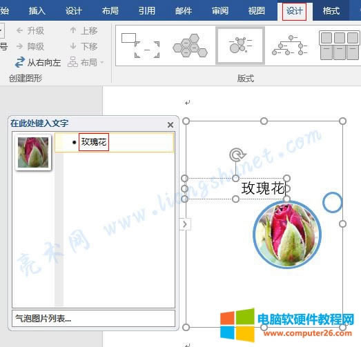Close the 在此处键入文字 text pane
The image size is (361, 347).
[170, 125]
